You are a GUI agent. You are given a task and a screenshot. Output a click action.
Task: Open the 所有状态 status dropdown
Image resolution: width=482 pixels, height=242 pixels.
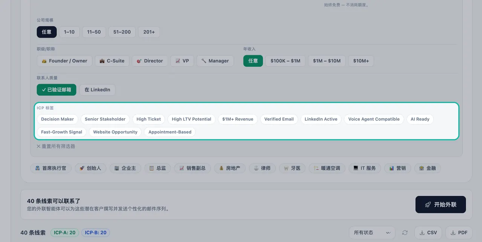(372, 233)
